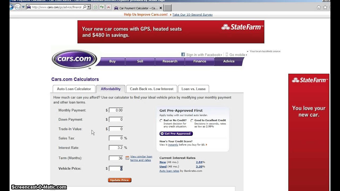Click the Current Interest Rates heading
Screen dimensions: 340x191
click(x=177, y=158)
